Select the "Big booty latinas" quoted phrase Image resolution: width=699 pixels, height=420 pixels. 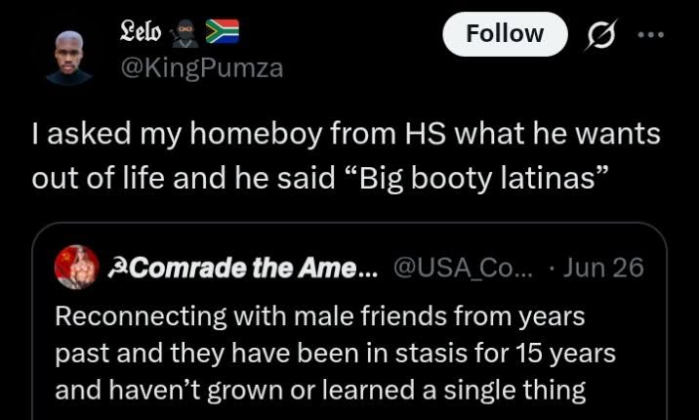[x=477, y=178]
